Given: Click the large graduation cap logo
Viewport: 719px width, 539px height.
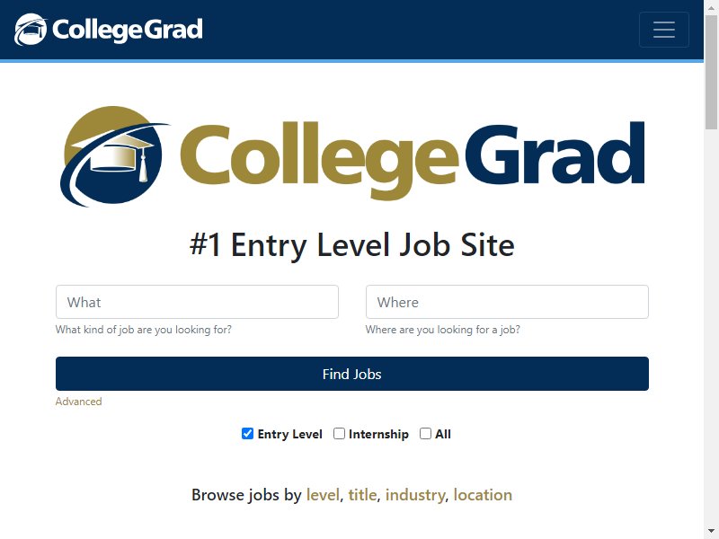Looking at the screenshot, I should 114,156.
